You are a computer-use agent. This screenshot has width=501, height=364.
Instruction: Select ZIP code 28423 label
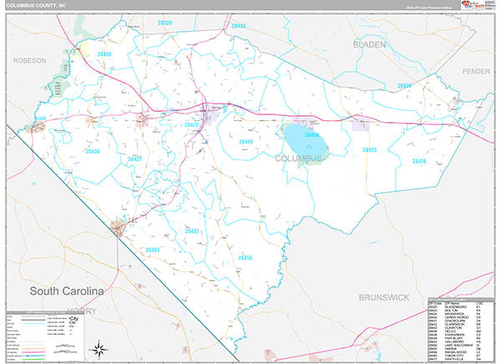pyautogui.click(x=369, y=149)
